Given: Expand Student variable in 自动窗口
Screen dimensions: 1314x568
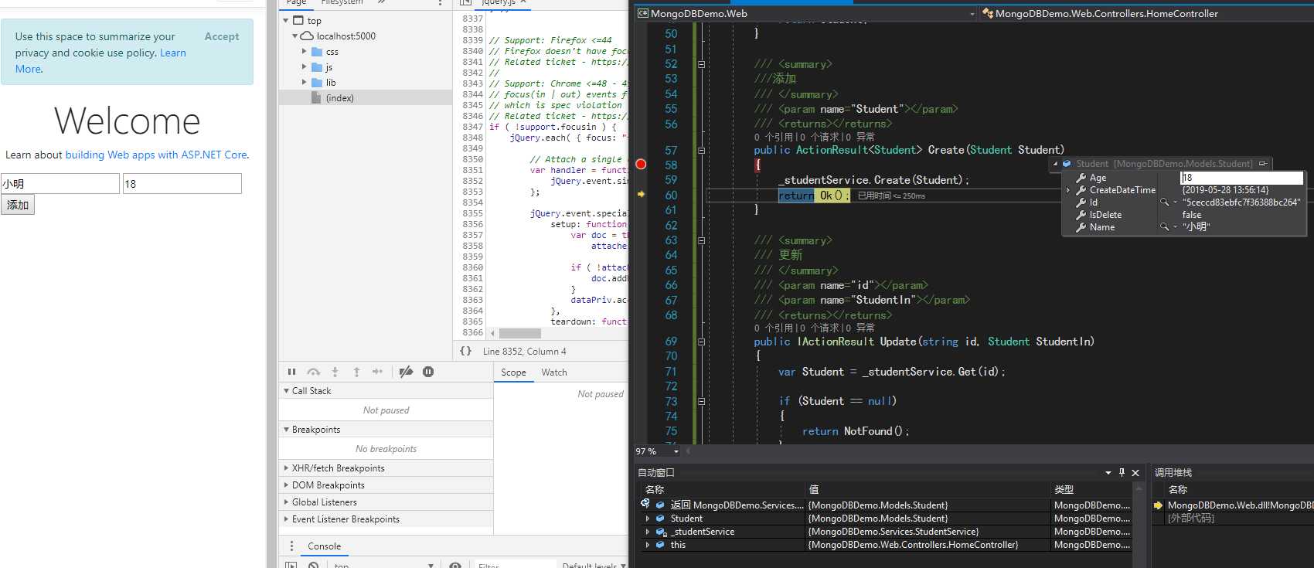Looking at the screenshot, I should click(648, 519).
